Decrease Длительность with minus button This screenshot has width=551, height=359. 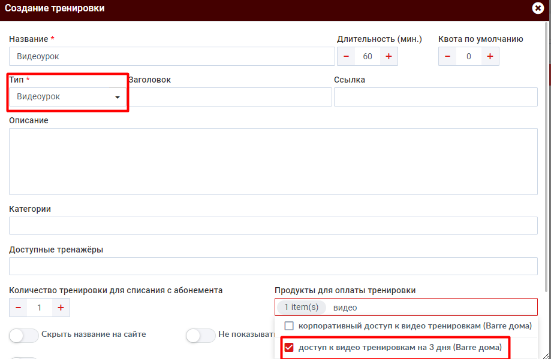[347, 56]
